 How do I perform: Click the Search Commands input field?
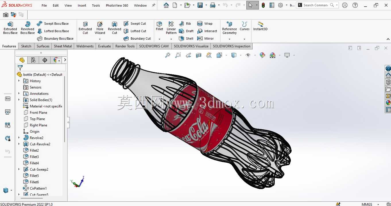coord(316,5)
